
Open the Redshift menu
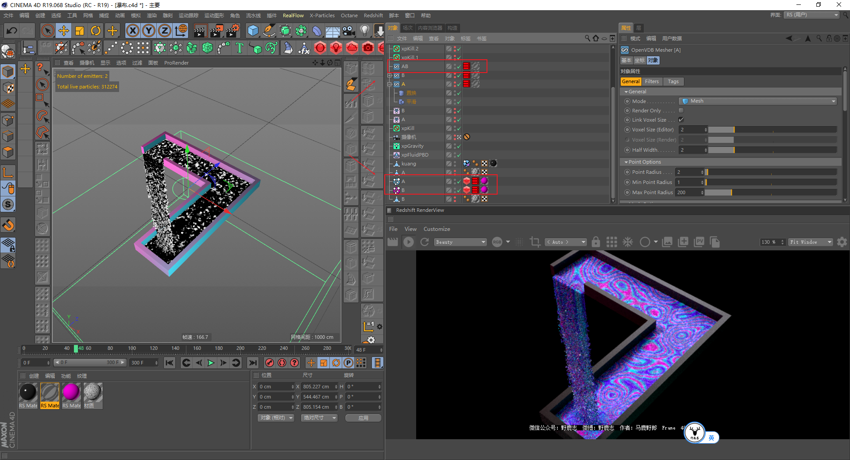point(373,15)
